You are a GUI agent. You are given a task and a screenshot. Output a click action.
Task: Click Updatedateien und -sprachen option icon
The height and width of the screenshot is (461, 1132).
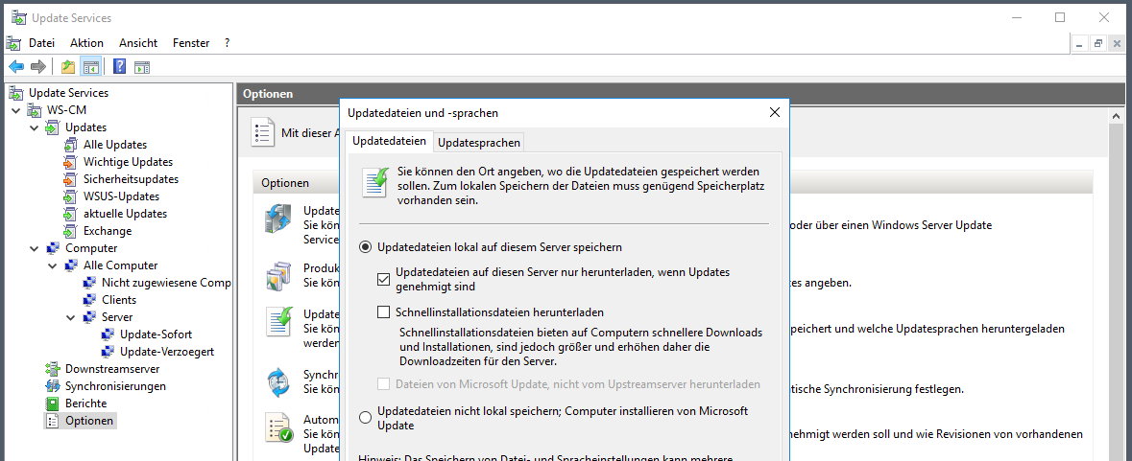(x=277, y=321)
